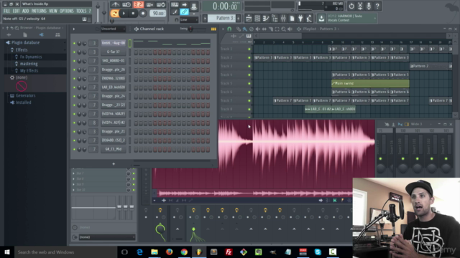Select Playlist slip tool
The width and height of the screenshot is (460, 258).
[264, 29]
